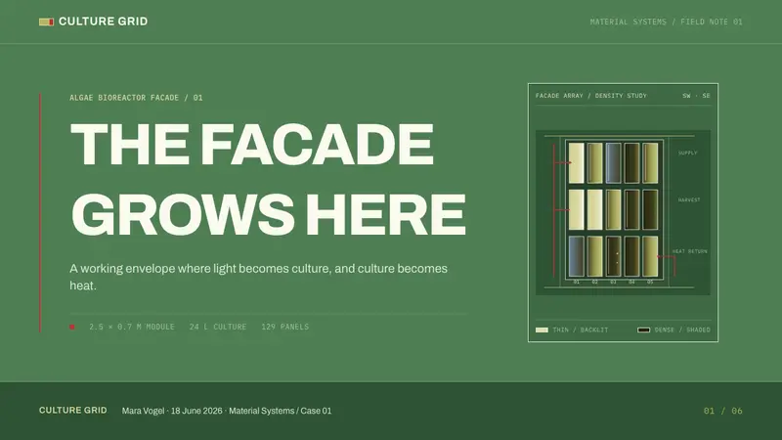Screen dimensions: 782x440
Task: Select Harvest row panel in column 04
Action: [x=631, y=209]
